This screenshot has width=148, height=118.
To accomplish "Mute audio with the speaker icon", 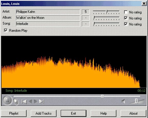I will [x=123, y=102].
